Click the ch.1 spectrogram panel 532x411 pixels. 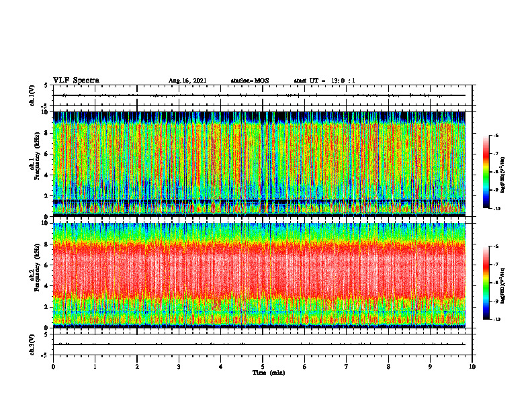[x=259, y=164]
